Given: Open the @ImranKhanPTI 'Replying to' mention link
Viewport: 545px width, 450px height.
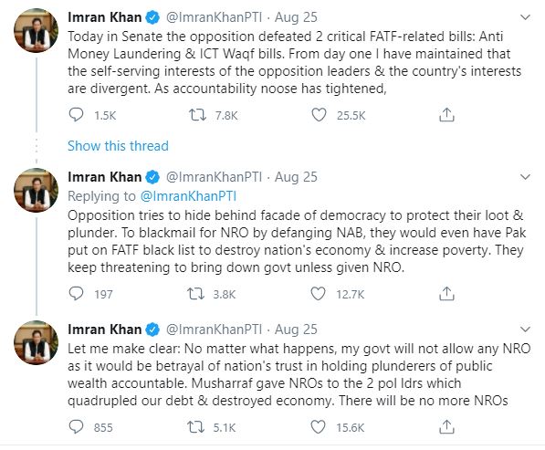Looking at the screenshot, I should tap(188, 196).
